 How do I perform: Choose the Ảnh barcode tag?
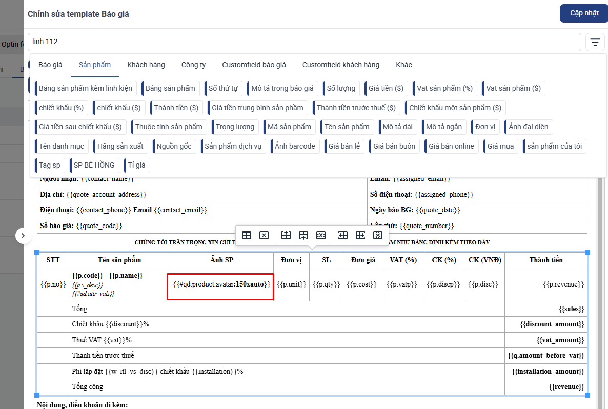[x=295, y=146]
